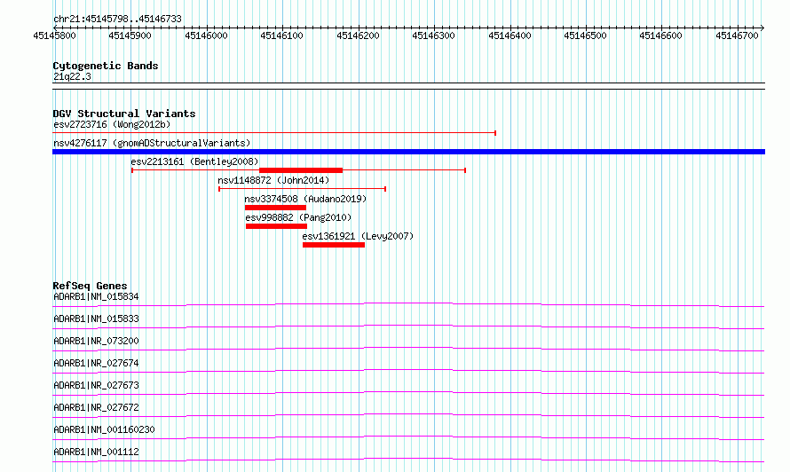Open variant esv2213161 (Bentley2008) label

(194, 161)
